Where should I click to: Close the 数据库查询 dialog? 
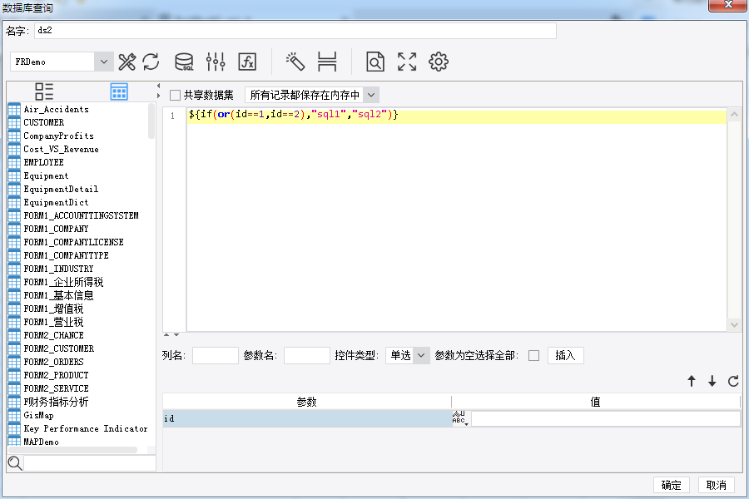728,5
